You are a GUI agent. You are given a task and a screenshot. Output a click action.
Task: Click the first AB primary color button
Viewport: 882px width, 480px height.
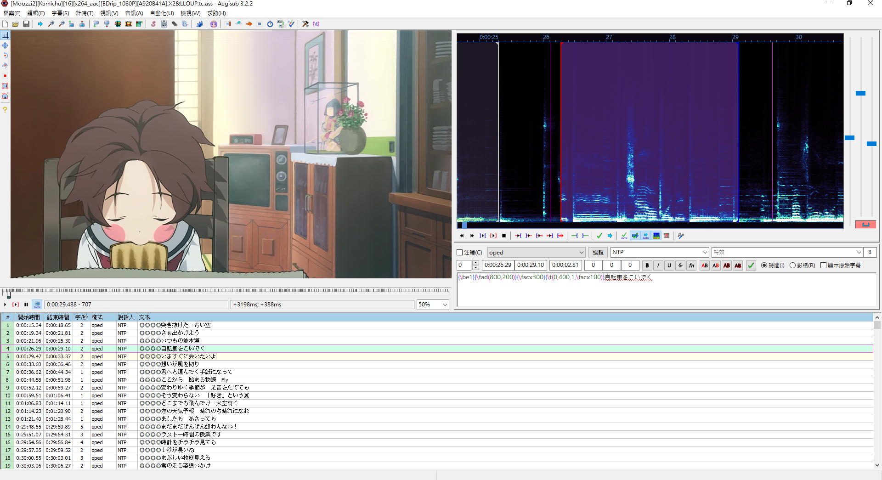[705, 265]
